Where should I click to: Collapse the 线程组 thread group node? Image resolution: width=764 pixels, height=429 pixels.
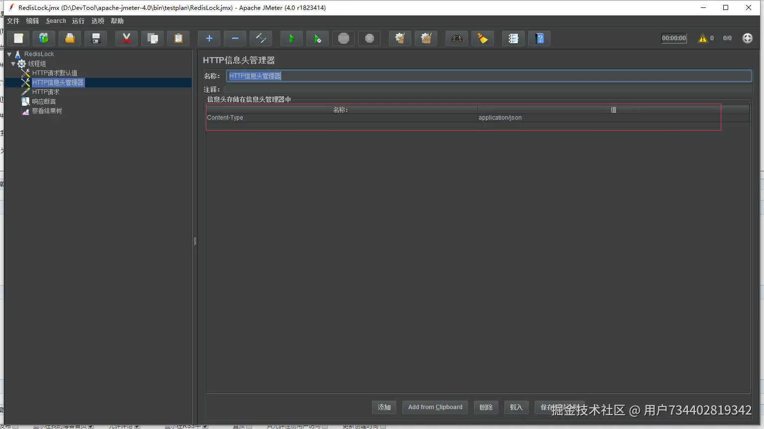pyautogui.click(x=13, y=64)
